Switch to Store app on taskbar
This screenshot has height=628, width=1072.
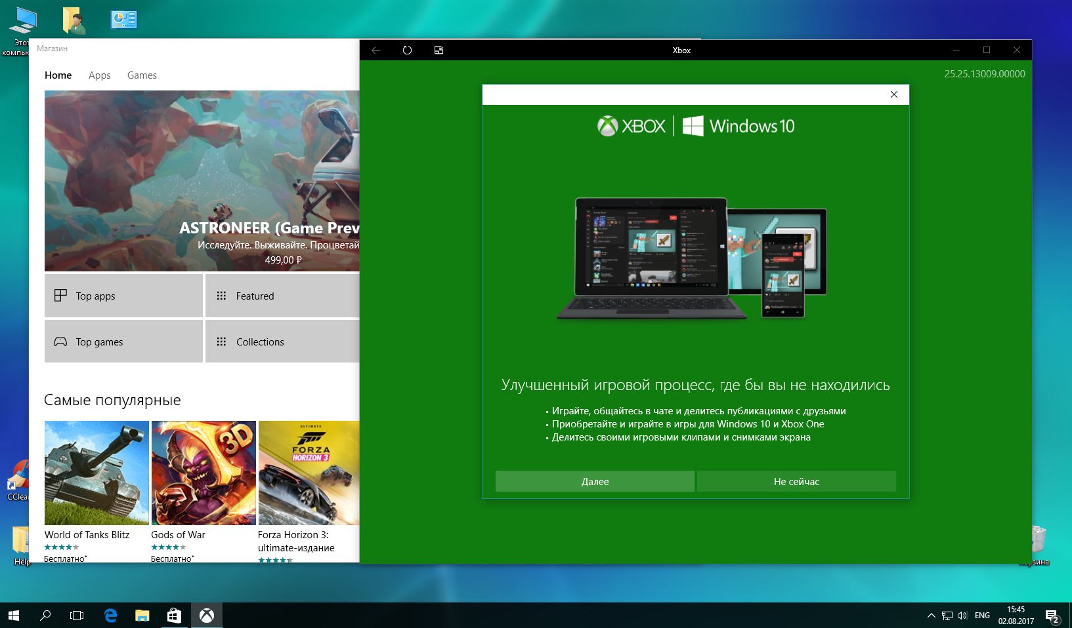tap(174, 616)
